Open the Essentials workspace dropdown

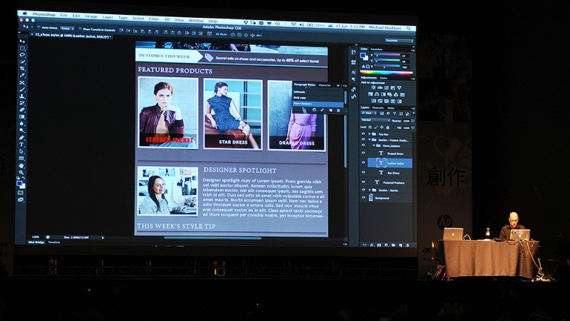[399, 40]
